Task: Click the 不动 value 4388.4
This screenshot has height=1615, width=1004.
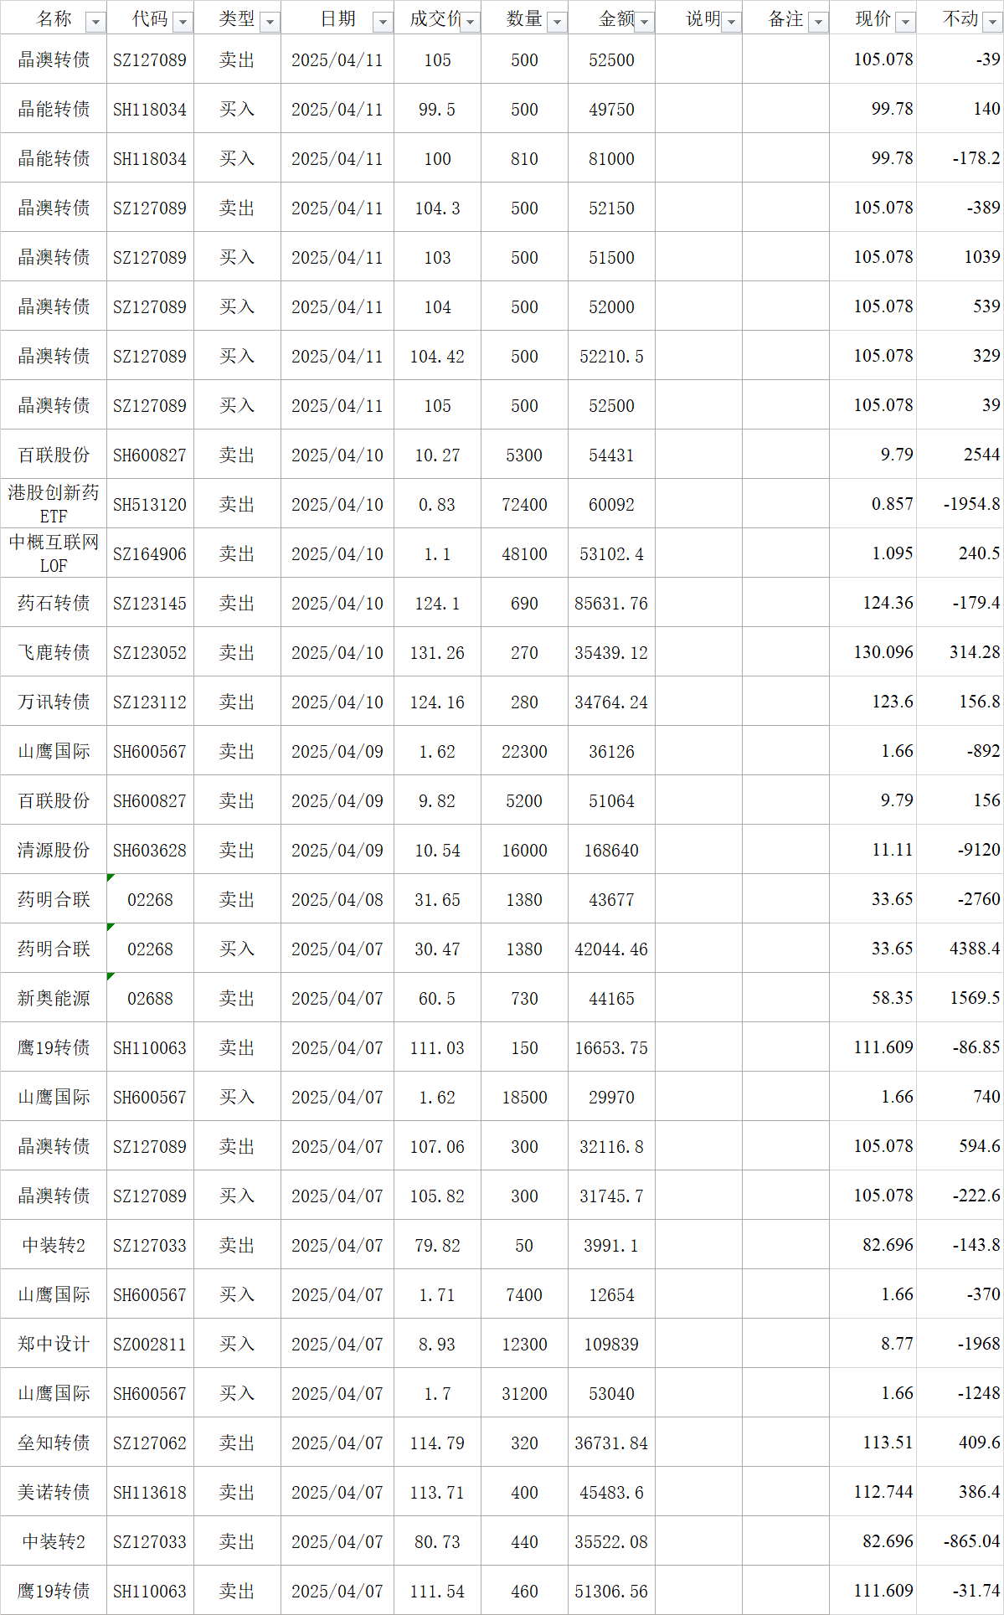Action: (960, 949)
